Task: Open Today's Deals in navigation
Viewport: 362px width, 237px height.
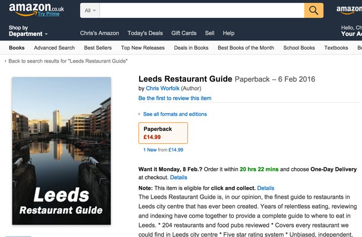Action: coord(146,33)
